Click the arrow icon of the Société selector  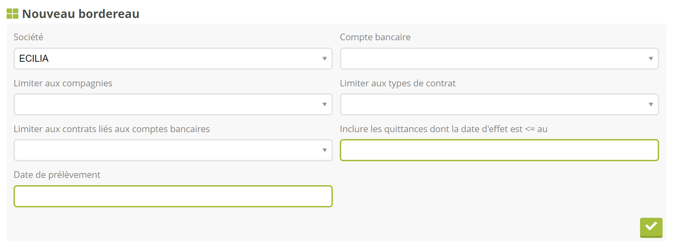point(325,59)
